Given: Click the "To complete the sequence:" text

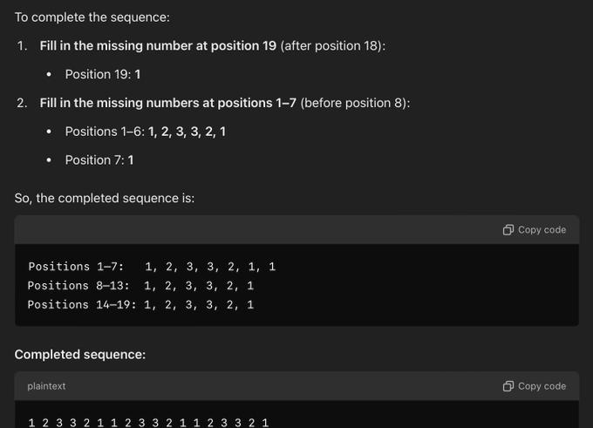Looking at the screenshot, I should pos(92,17).
